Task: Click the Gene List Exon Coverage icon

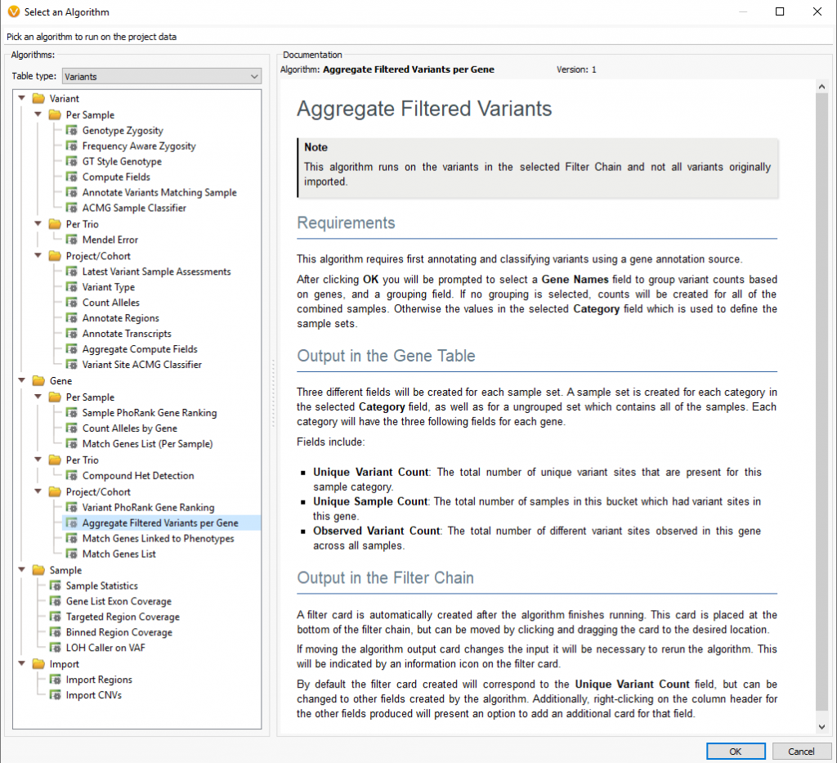Action: (55, 601)
